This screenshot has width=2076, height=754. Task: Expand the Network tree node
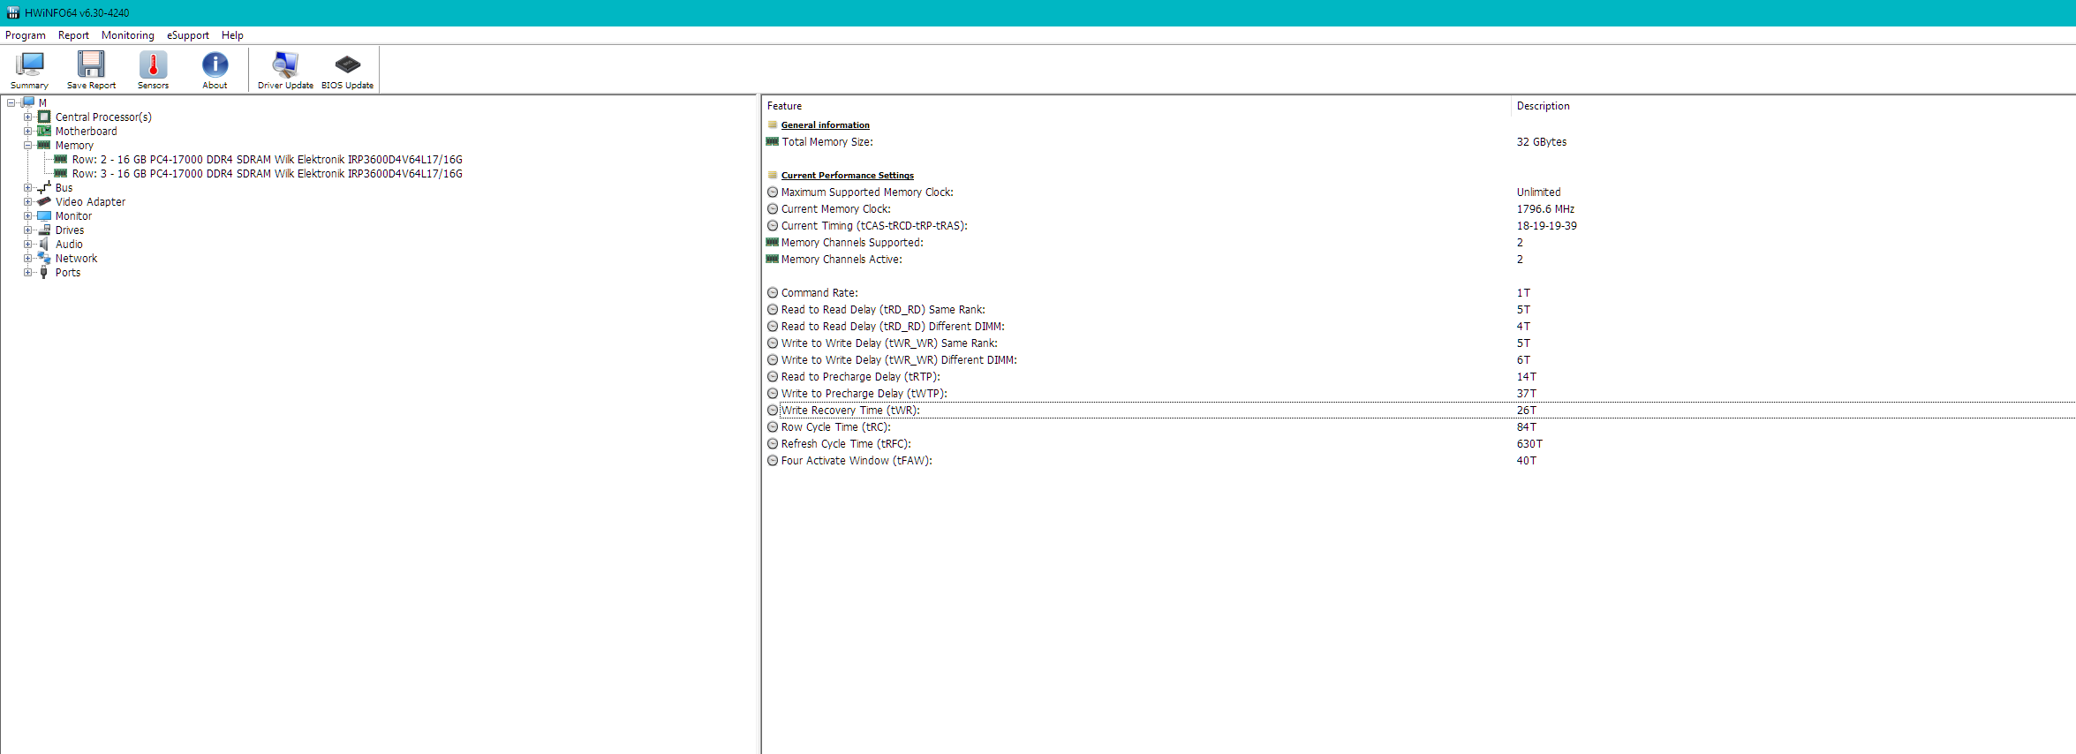pos(28,258)
